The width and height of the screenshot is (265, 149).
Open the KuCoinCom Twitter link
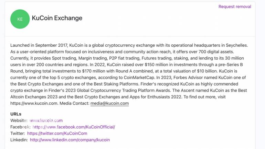[57, 133]
